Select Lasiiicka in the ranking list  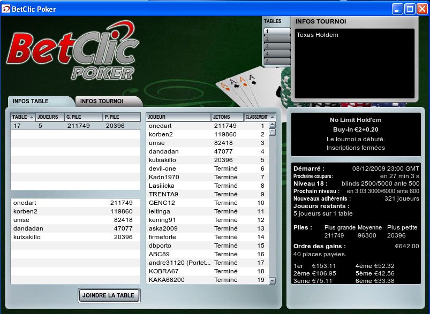(207, 186)
